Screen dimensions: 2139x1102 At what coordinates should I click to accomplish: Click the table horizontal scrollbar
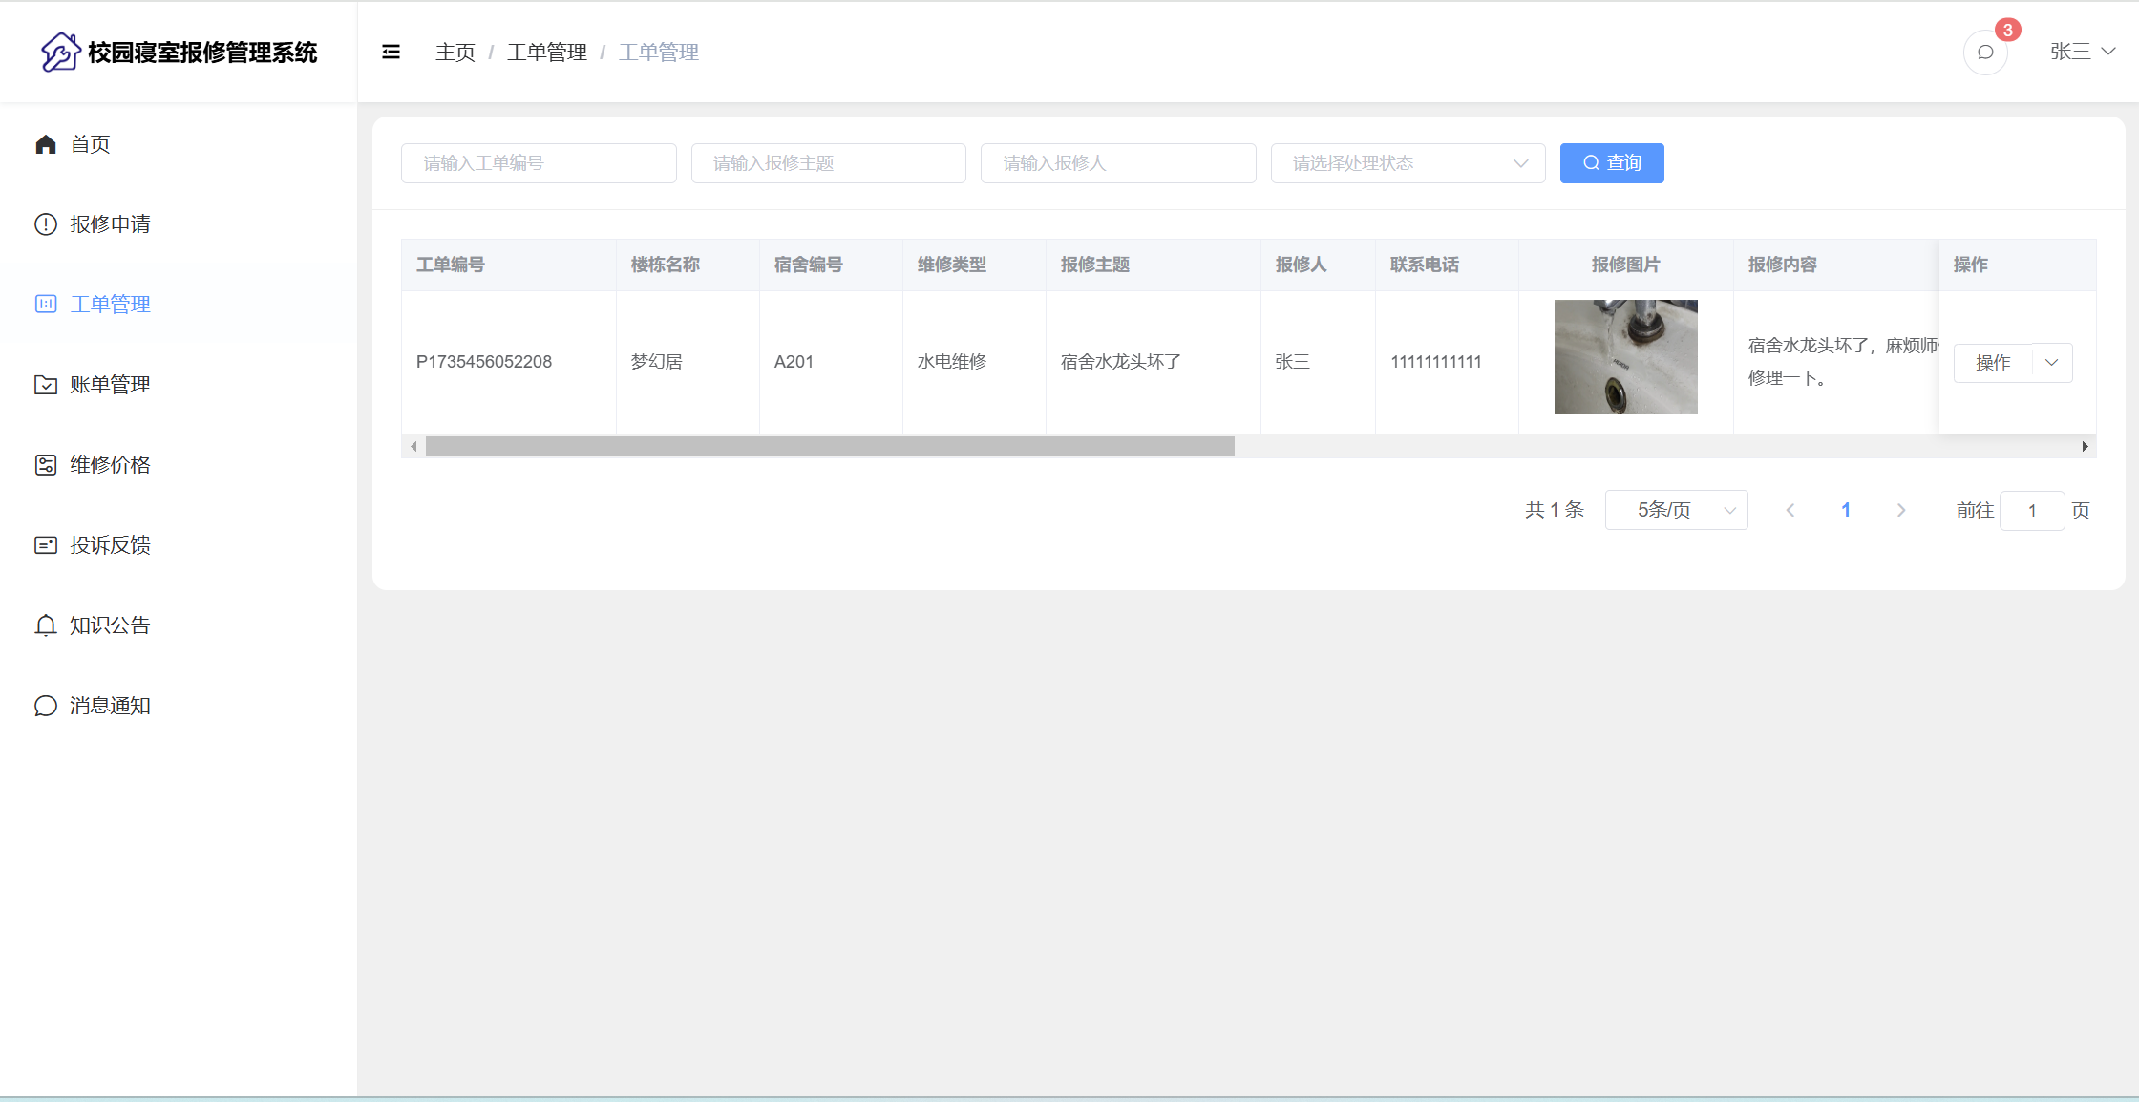tap(829, 446)
